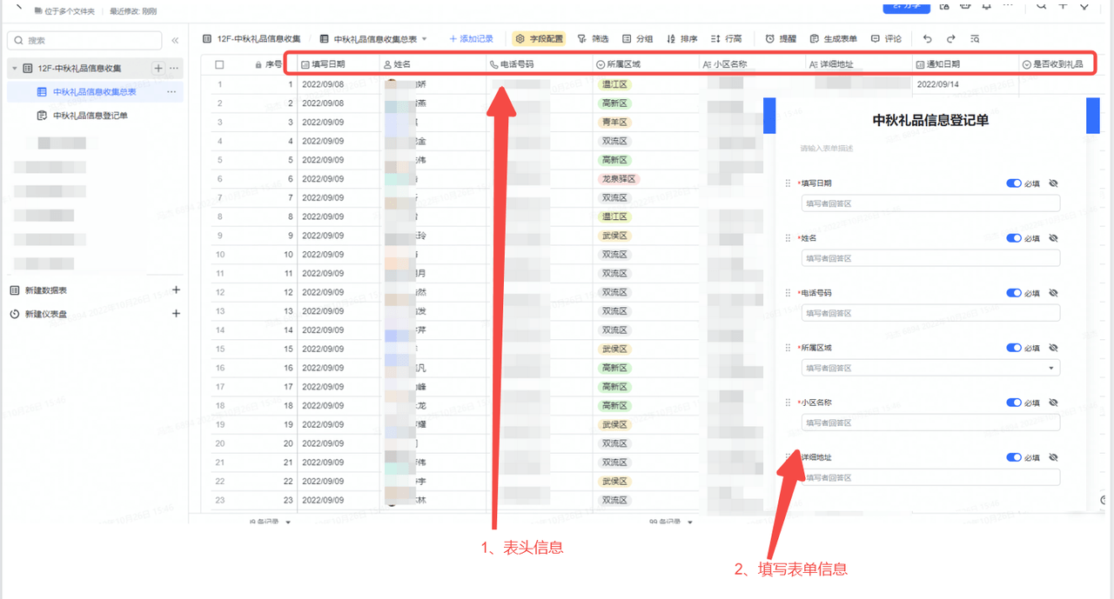1114x599 pixels.
Task: Click the undo arrow icon in toolbar
Action: point(927,39)
